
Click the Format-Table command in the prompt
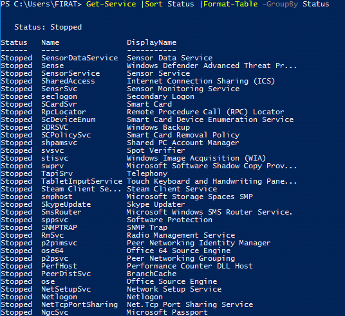[230, 4]
